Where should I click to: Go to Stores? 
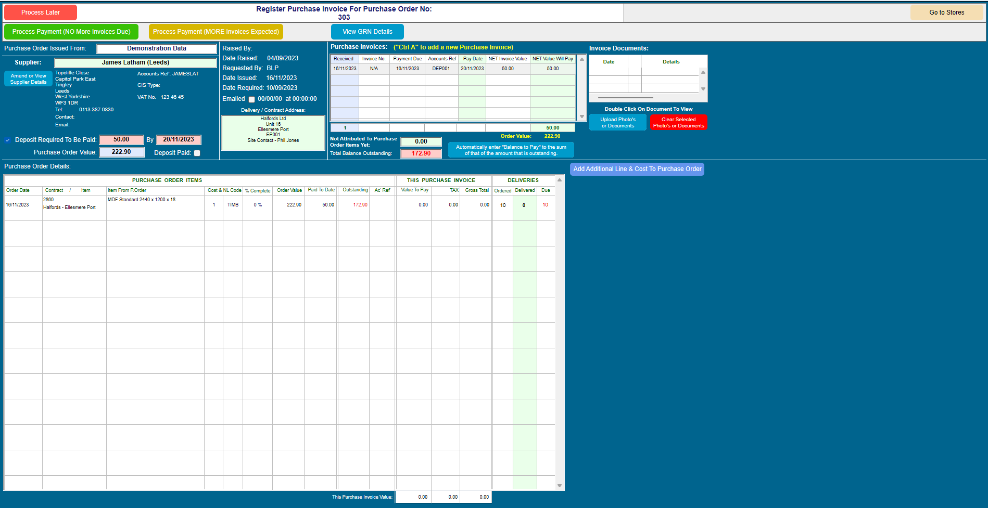click(947, 12)
